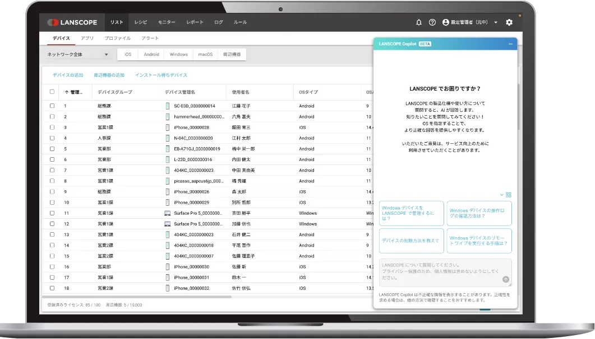Click the help question mark icon
Screen dimensions: 595x339
[x=432, y=22]
